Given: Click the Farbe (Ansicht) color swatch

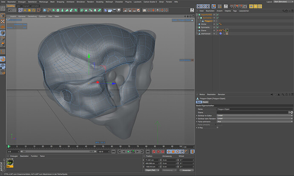Looking at the screenshot, I should [x=219, y=124].
